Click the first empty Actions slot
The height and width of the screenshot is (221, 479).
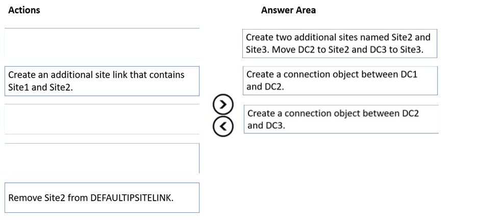click(102, 43)
